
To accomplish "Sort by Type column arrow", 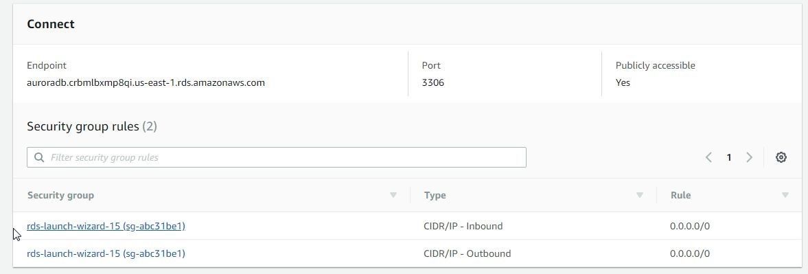I will coord(640,195).
